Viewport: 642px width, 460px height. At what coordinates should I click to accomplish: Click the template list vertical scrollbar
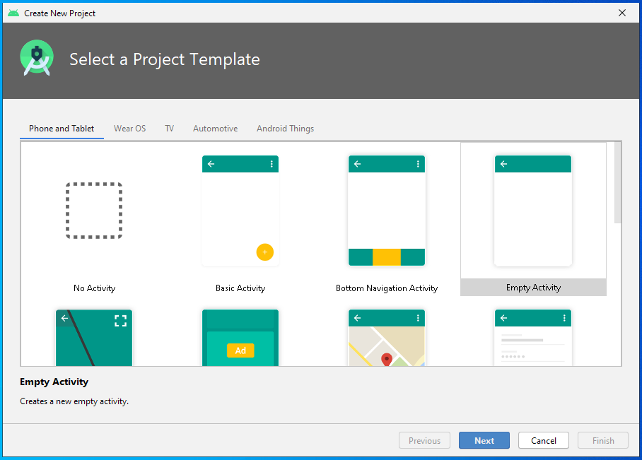(617, 182)
